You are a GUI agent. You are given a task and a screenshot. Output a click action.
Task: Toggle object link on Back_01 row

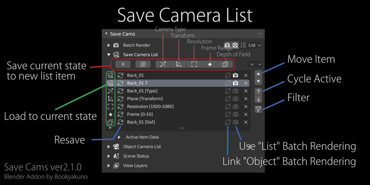pyautogui.click(x=228, y=75)
